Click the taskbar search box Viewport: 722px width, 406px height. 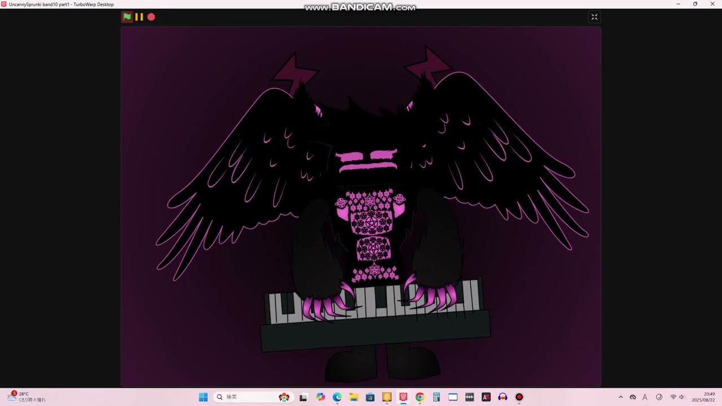253,397
